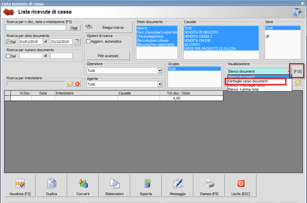The height and width of the screenshot is (203, 307).
Task: Open the calendar date picker icon
Action: (x=77, y=42)
